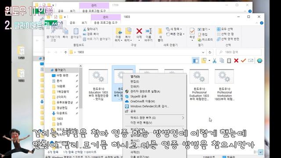Screen dimensions: 281x158
Task: Switch to Application Tools (응용 프로그램 도구) tab
Action: click(106, 22)
